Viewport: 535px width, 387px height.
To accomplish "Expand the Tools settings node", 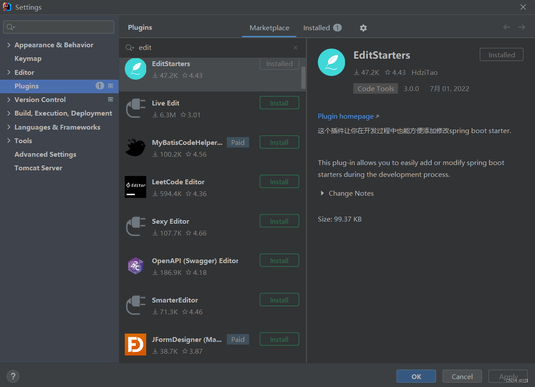I will [9, 141].
